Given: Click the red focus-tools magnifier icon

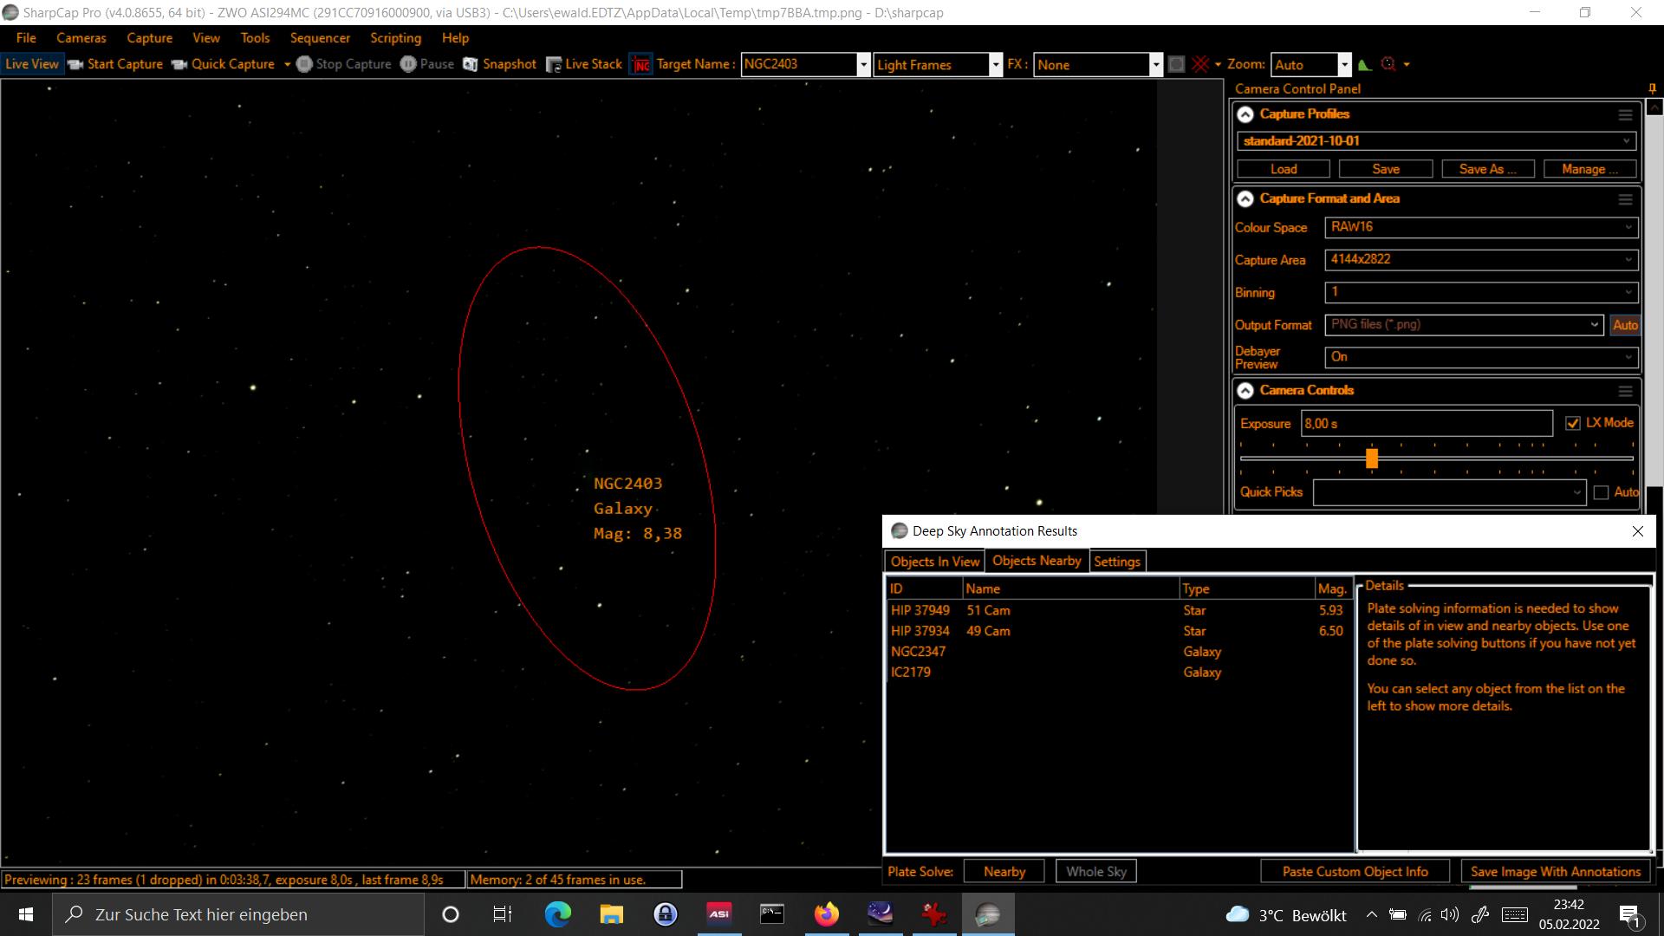Looking at the screenshot, I should click(1388, 64).
